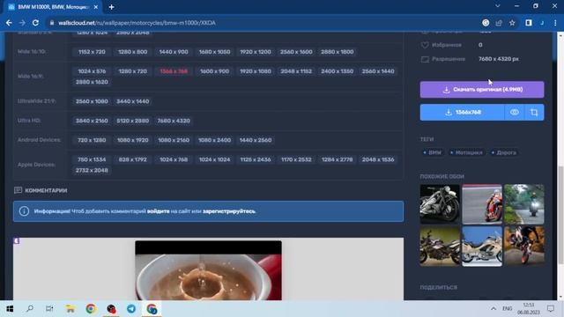The width and height of the screenshot is (564, 317).
Task: Open the browser side panel icon
Action: click(529, 23)
